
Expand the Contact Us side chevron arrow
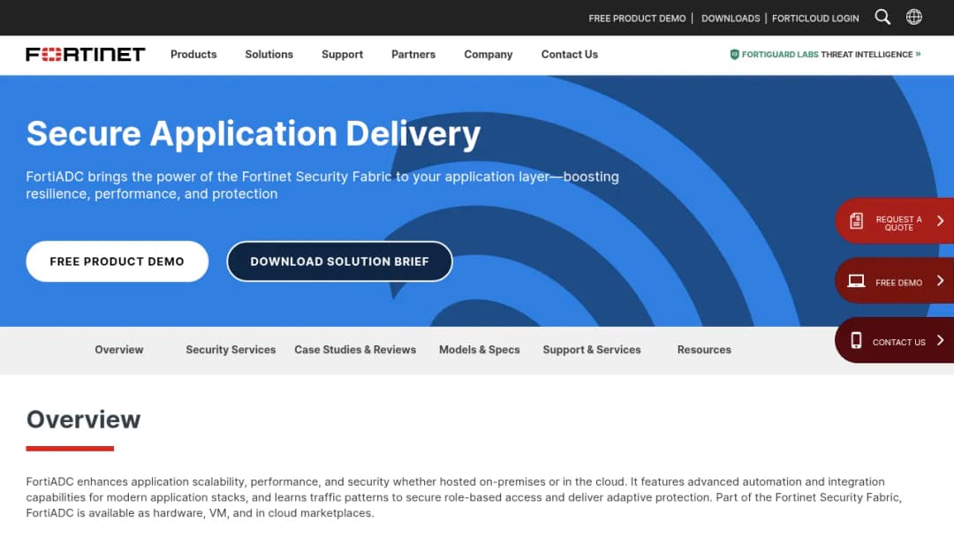click(x=940, y=340)
